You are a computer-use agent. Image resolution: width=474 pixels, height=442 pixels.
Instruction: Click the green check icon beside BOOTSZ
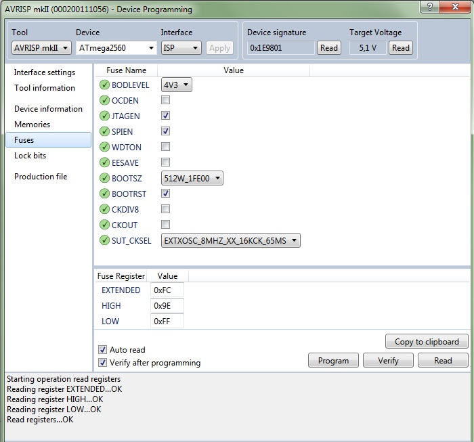click(104, 178)
